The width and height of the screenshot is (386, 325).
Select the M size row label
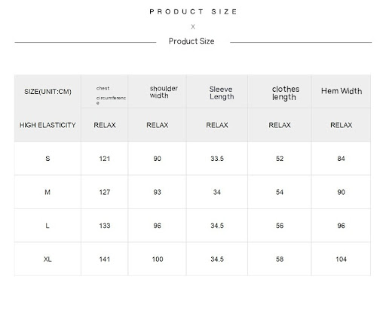click(x=47, y=192)
